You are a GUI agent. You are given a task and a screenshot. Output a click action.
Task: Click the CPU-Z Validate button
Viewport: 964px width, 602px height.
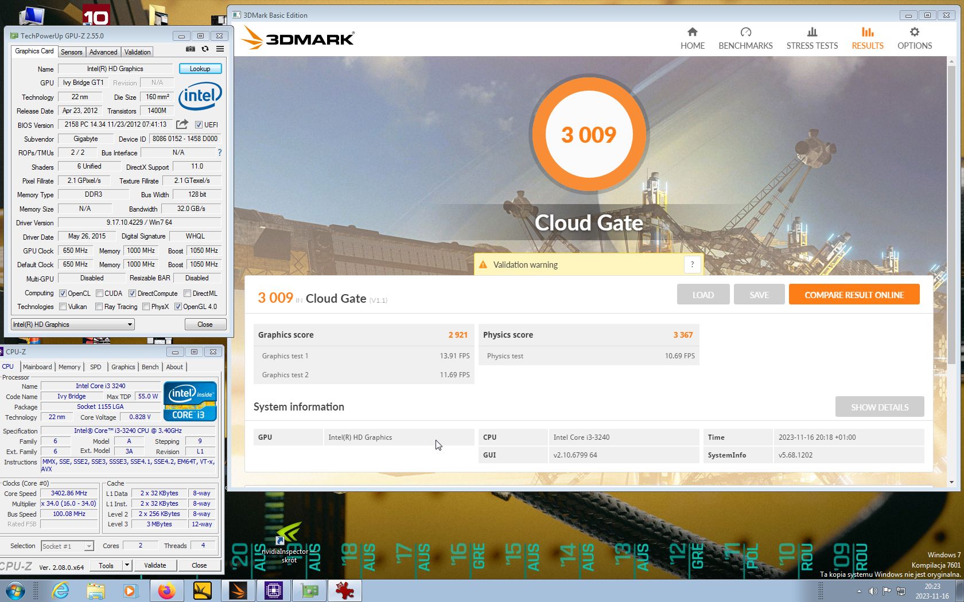coord(155,565)
